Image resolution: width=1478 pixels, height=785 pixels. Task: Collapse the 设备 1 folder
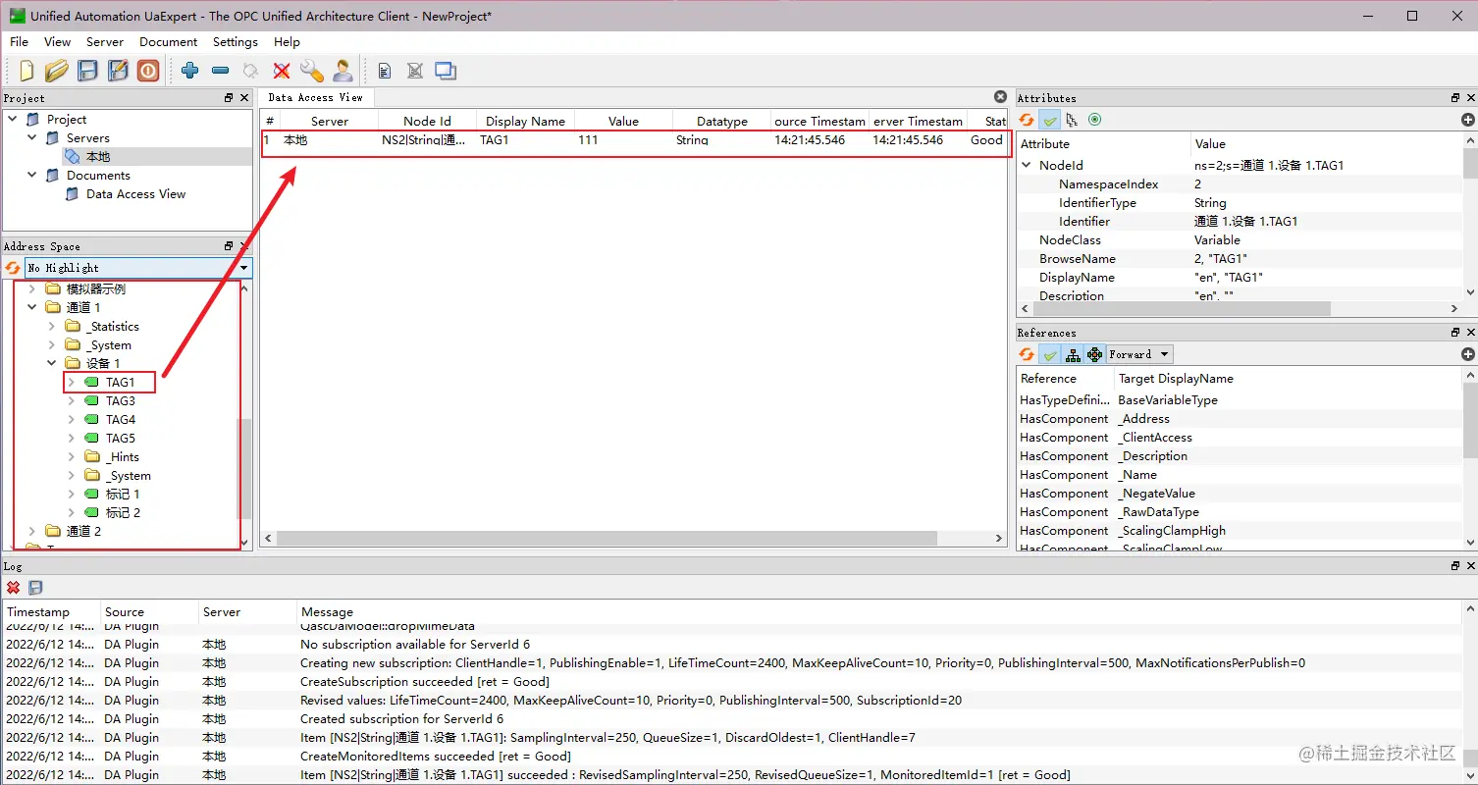point(52,364)
